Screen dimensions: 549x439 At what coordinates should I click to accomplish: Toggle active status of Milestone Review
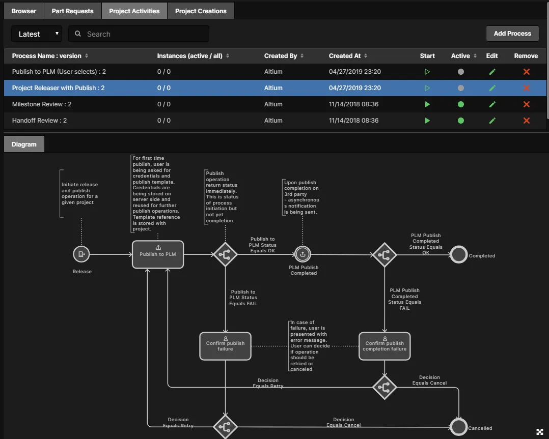(461, 104)
